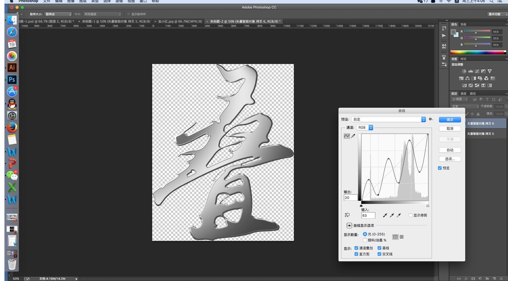
Task: Select 颜料/油墨 % pigment radio option
Action: point(365,240)
